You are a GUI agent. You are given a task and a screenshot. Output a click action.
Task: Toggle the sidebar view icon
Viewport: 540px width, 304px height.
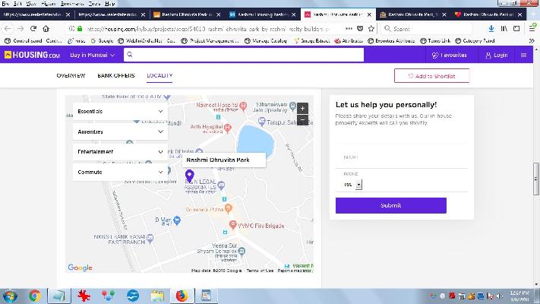pyautogui.click(x=516, y=29)
